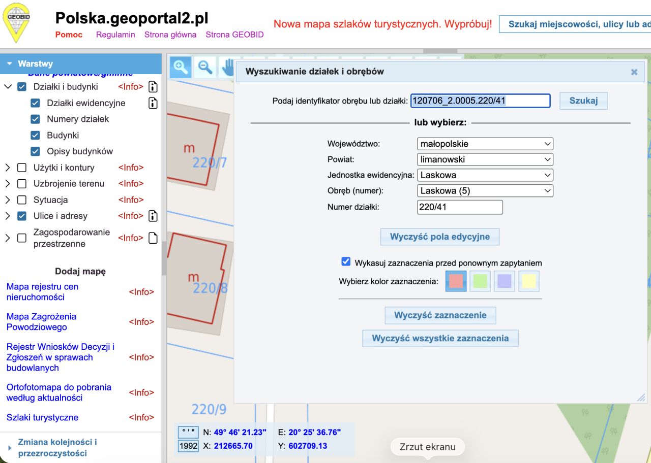Expand the Użytki i kontury node
Viewport: 651px width, 463px height.
[8, 168]
